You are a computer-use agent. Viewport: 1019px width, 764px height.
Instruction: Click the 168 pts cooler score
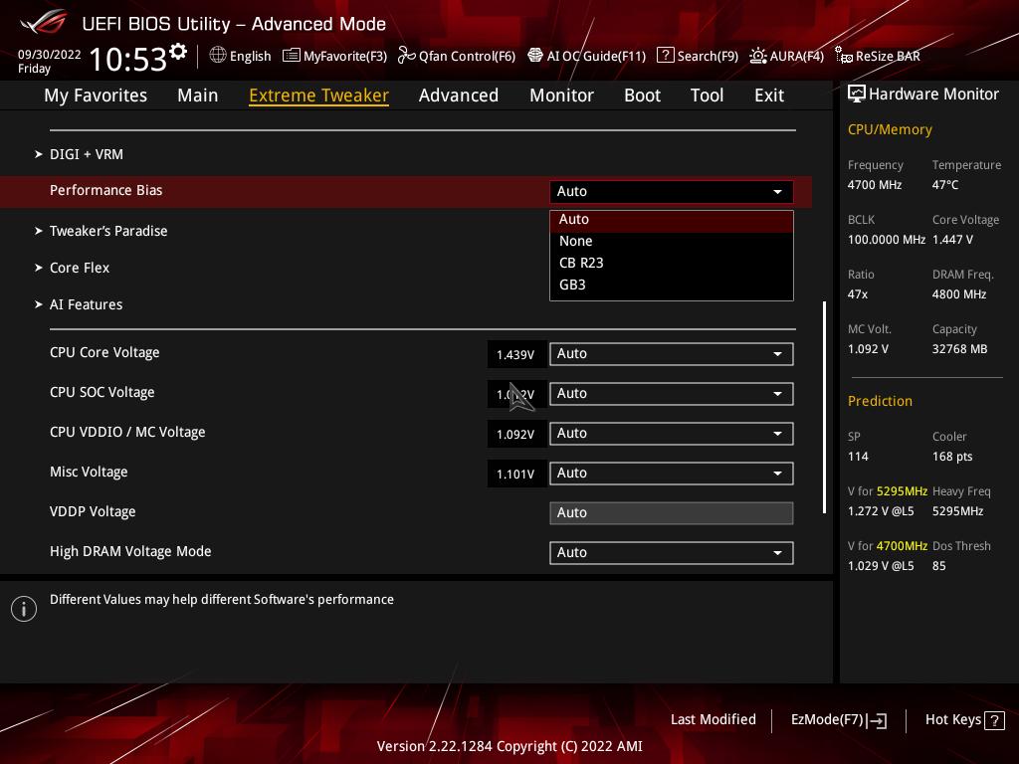click(x=952, y=457)
